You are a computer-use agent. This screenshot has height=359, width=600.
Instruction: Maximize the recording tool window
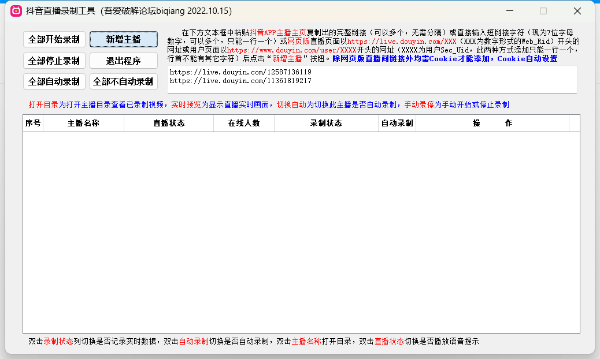point(543,11)
